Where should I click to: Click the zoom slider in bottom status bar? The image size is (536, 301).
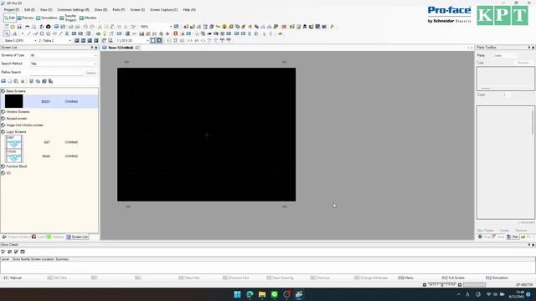(x=442, y=284)
